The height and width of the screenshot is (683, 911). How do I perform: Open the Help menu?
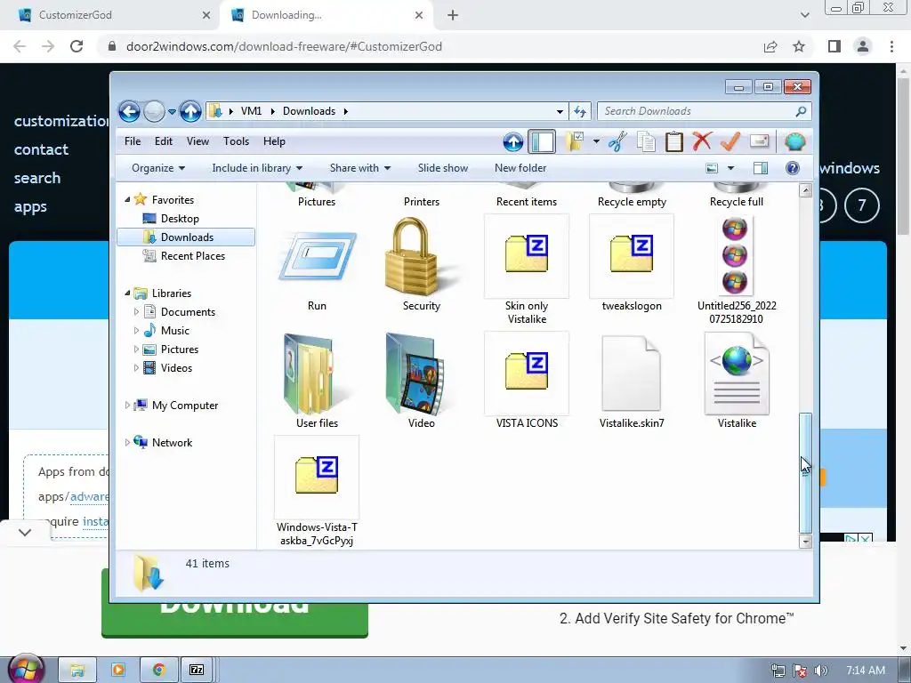(274, 141)
